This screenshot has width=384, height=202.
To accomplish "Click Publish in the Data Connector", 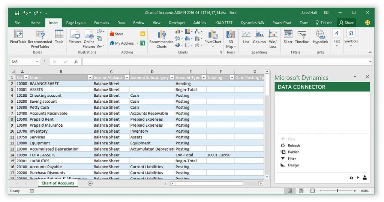I will click(290, 152).
